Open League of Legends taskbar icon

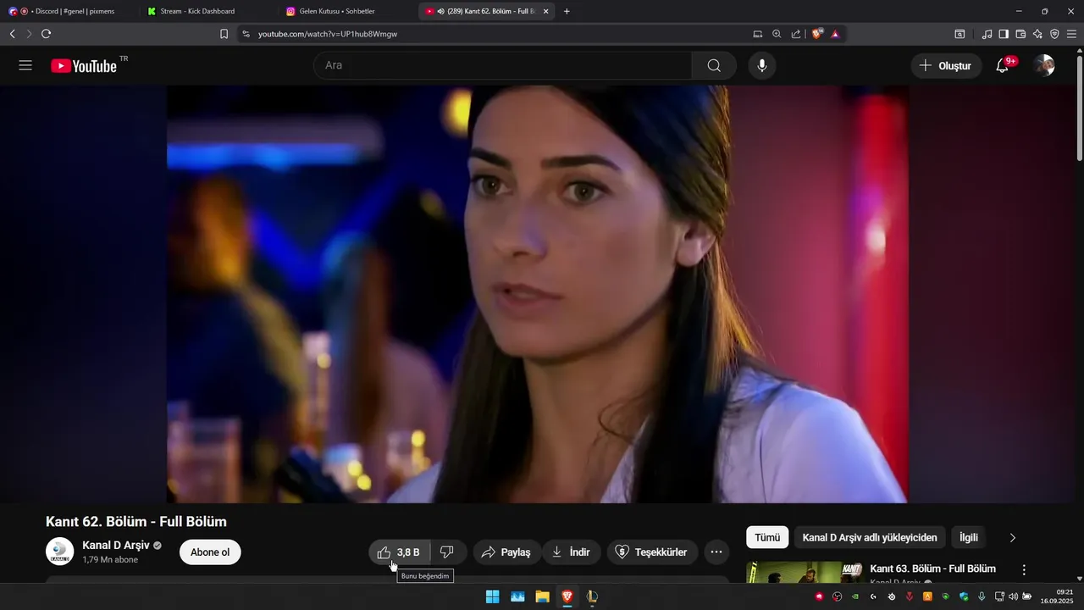(592, 596)
